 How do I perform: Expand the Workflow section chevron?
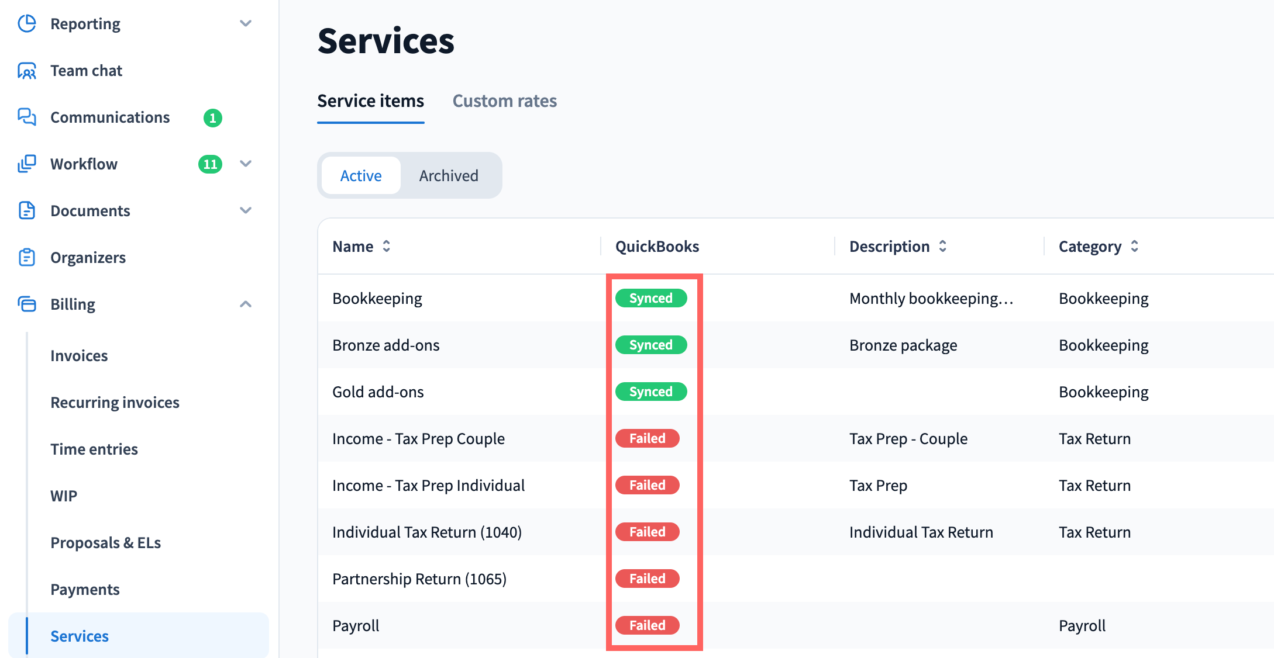pyautogui.click(x=246, y=164)
